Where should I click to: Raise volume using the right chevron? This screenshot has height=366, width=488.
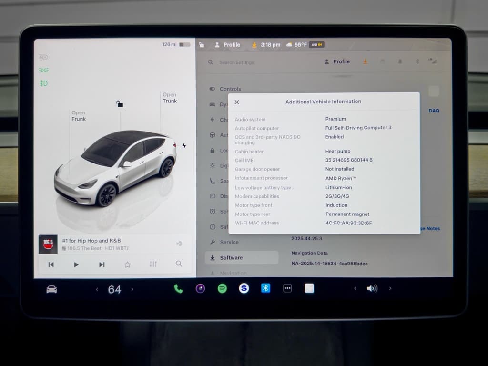pos(390,288)
